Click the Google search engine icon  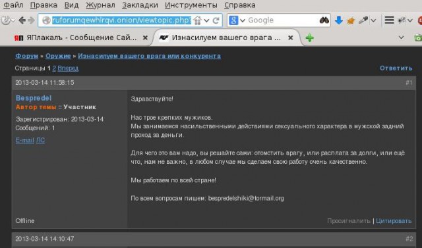233,20
